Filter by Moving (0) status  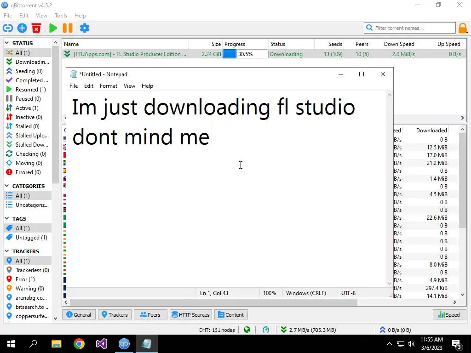(28, 163)
